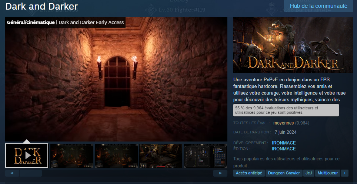Screen dimensions: 357x184
Task: Click the thumbnail strip scrollbar handle
Action: pos(31,173)
